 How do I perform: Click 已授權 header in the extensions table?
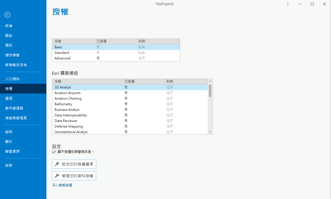coord(143,81)
